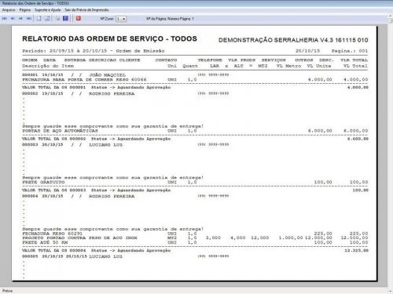This screenshot has width=393, height=294.
Task: Click the FRETE ATÉ 50 KM item
Action: (45, 242)
